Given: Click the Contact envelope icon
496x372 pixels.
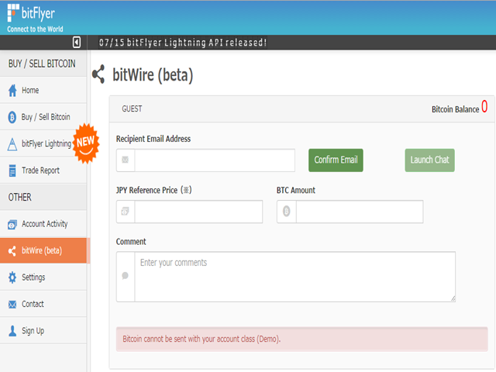Looking at the screenshot, I should (x=12, y=305).
